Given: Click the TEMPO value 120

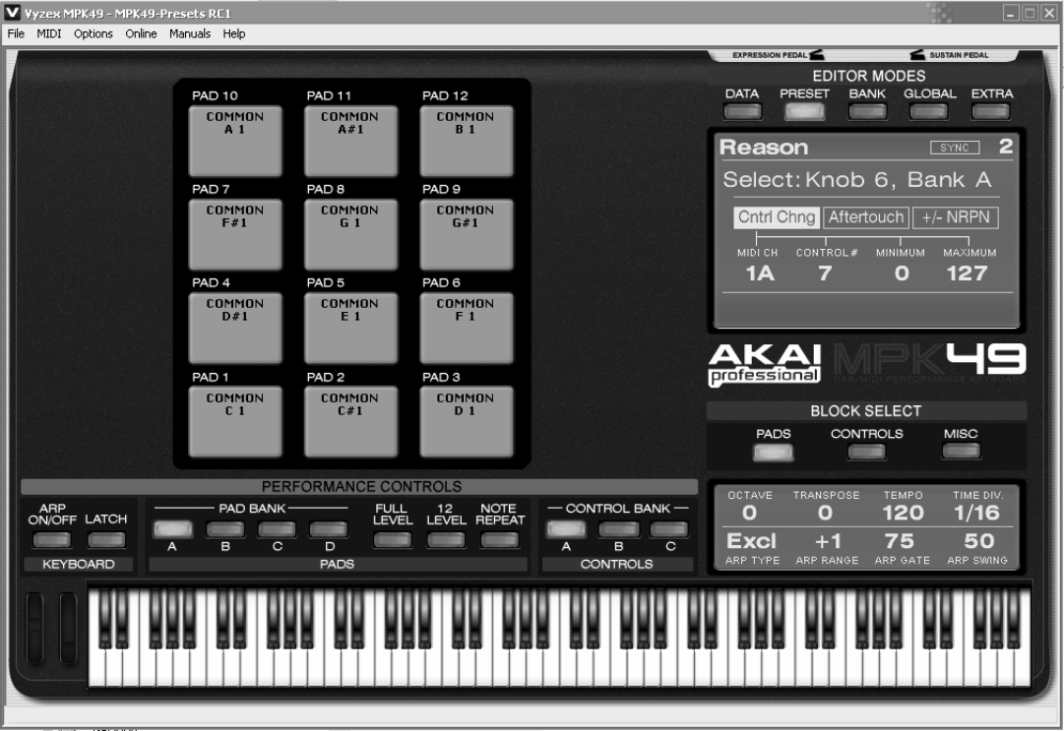Looking at the screenshot, I should click(x=904, y=513).
